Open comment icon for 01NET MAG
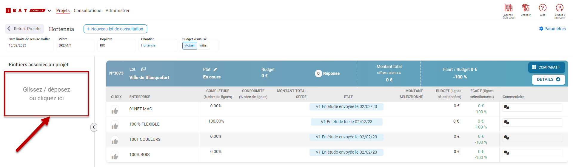The width and height of the screenshot is (573, 167). (506, 107)
